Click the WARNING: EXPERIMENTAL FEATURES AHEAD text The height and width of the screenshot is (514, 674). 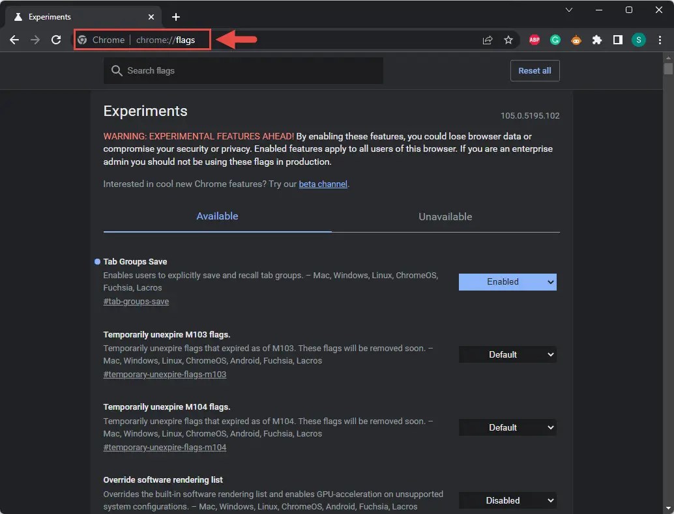[x=199, y=136]
